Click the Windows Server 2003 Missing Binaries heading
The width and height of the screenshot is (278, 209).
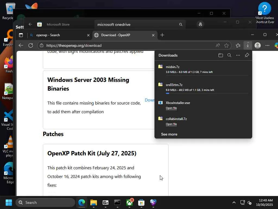click(x=88, y=84)
